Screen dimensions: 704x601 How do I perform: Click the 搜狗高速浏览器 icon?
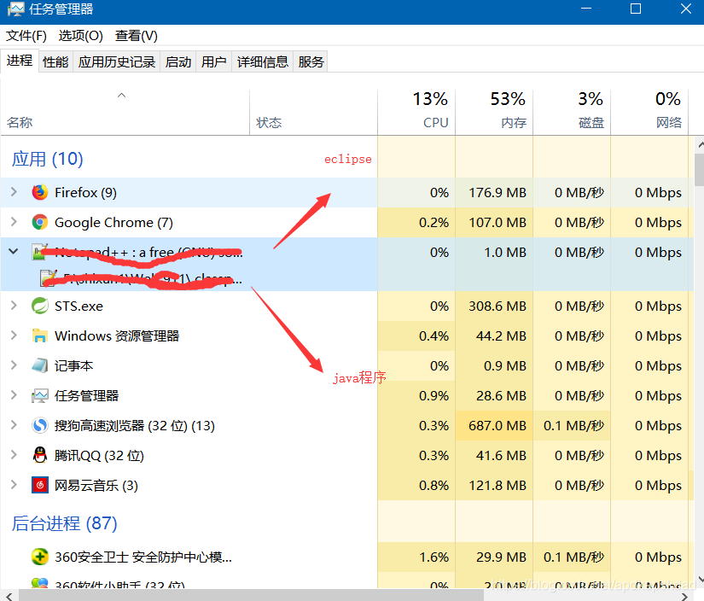(39, 425)
